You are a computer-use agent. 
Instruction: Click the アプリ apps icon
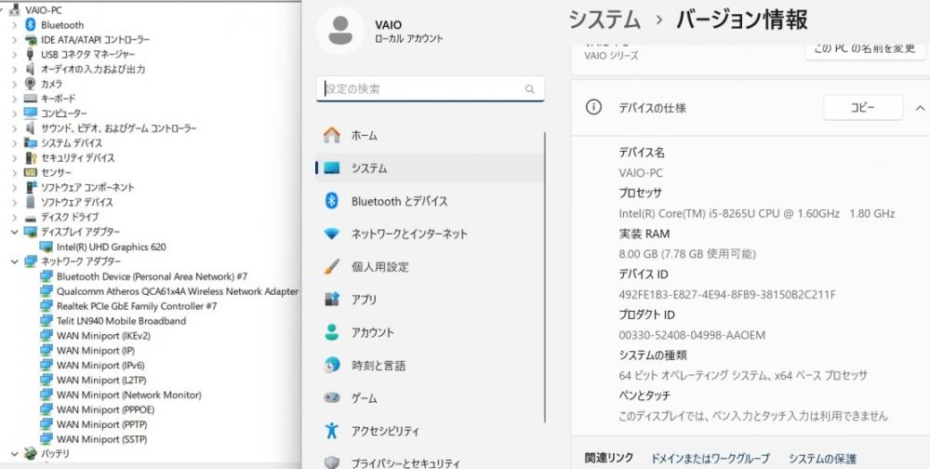point(332,300)
